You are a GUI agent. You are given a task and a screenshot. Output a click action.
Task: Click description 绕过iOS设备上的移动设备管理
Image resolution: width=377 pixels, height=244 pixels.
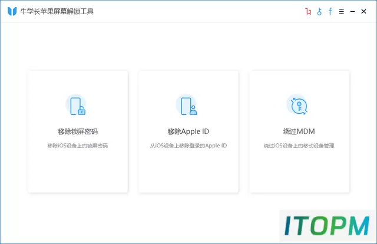tap(299, 146)
